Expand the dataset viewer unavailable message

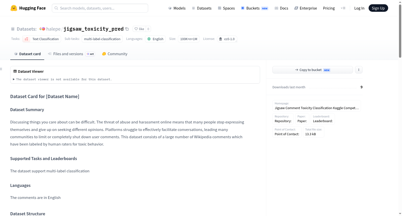coord(62,79)
